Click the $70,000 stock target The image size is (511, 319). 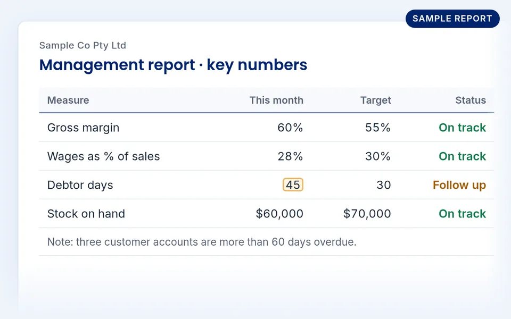coord(367,214)
